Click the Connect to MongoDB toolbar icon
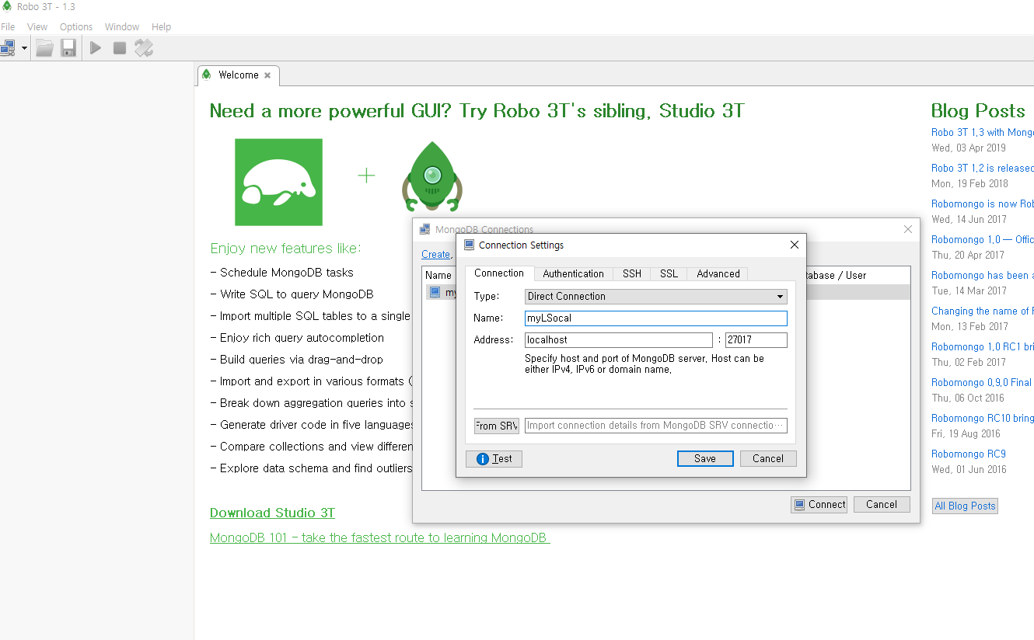The width and height of the screenshot is (1034, 640). coord(8,48)
